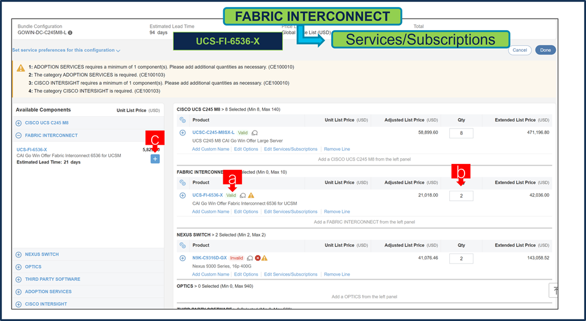Click extended price 143,058.52
Image resolution: width=586 pixels, height=321 pixels.
[538, 258]
